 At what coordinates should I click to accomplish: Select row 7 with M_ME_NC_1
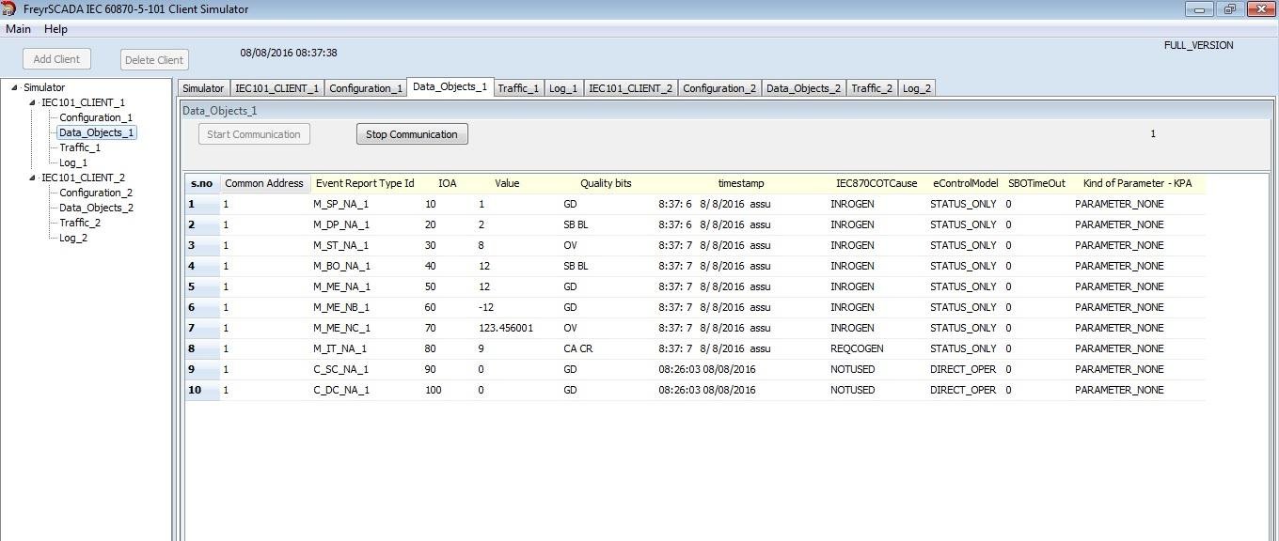point(695,328)
